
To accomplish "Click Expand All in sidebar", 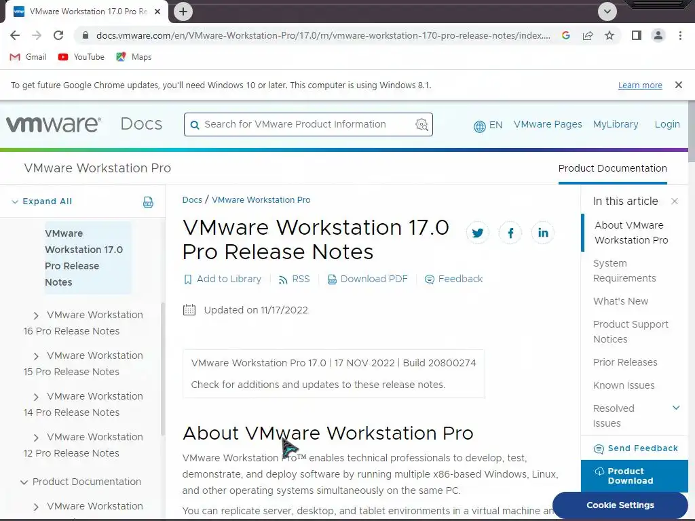I will (x=41, y=201).
